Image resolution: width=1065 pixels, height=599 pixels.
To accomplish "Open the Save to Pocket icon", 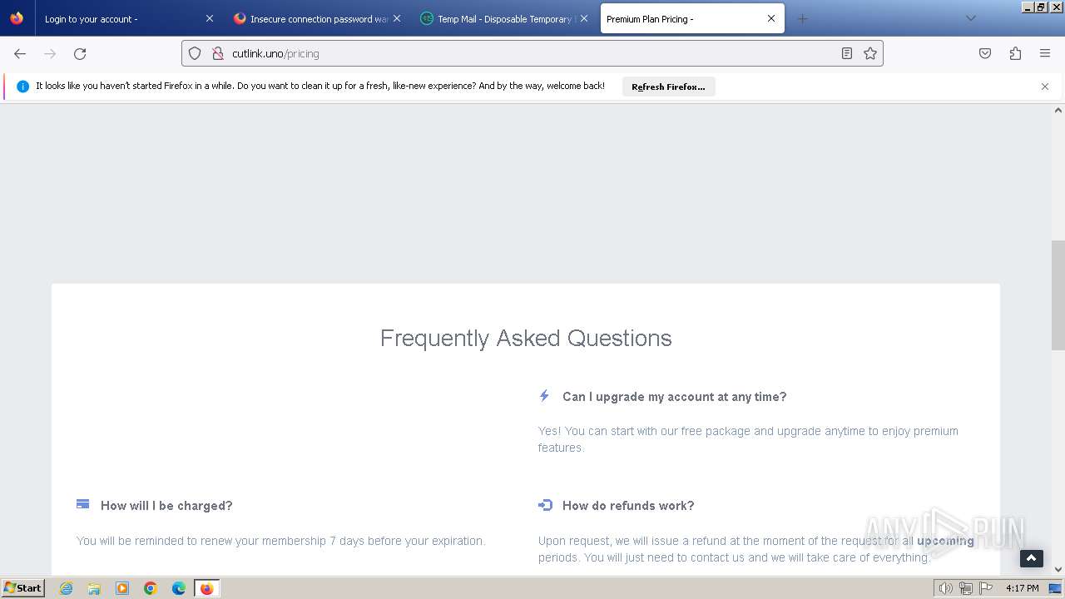I will 985,53.
